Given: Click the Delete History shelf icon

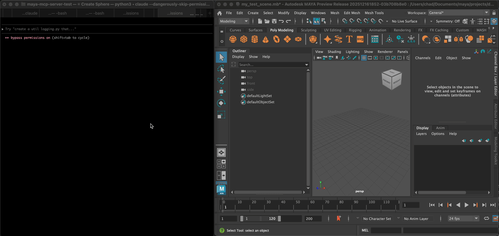Looking at the screenshot, I should [x=400, y=39].
